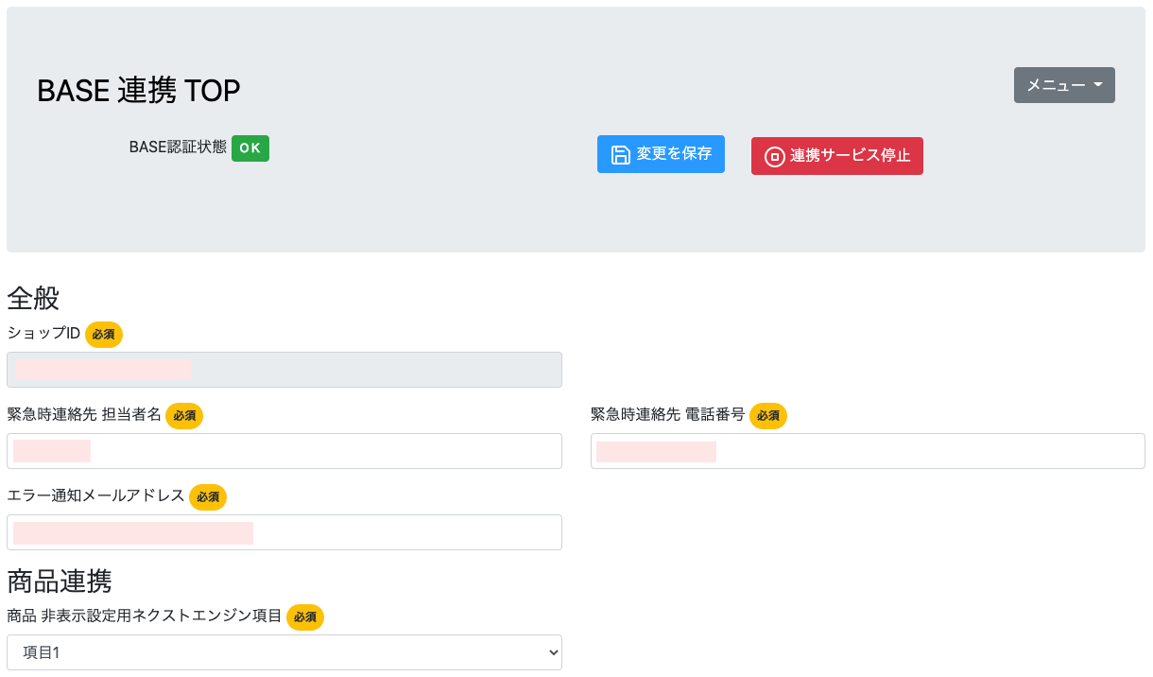The width and height of the screenshot is (1153, 677).
Task: Click 必須 badge beside 電話番号 label
Action: point(768,416)
